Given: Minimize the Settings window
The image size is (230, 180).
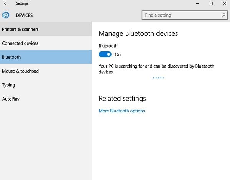Looking at the screenshot, I should (198, 3).
